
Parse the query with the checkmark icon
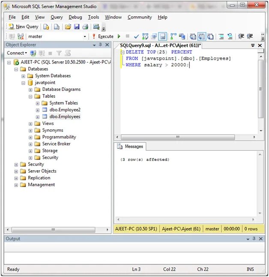136,36
